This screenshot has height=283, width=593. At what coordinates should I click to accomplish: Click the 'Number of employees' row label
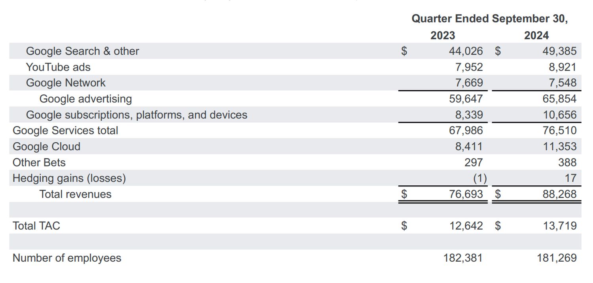[67, 258]
